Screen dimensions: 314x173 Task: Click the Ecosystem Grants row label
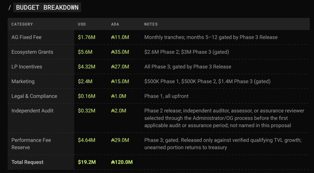(32, 52)
